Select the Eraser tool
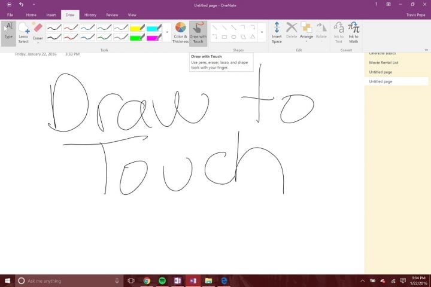 click(x=38, y=30)
